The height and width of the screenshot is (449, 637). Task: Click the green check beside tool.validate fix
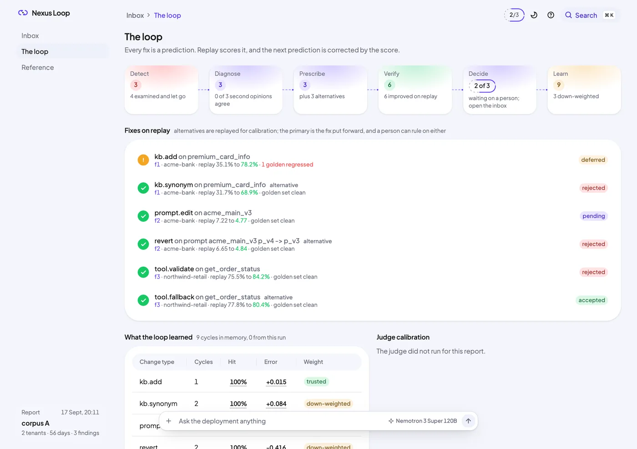pos(143,272)
